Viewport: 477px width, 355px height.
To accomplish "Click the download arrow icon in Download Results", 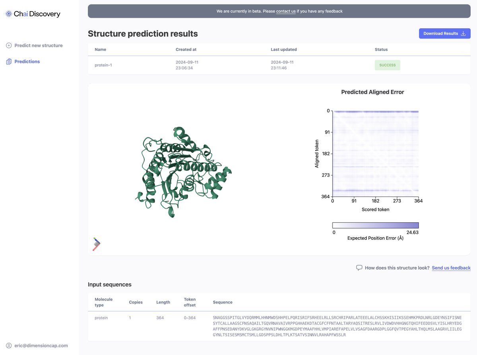I will pyautogui.click(x=463, y=33).
